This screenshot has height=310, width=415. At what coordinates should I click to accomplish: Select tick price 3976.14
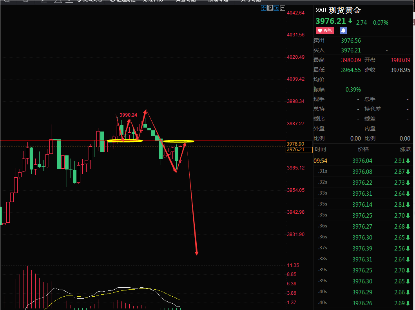362,205
